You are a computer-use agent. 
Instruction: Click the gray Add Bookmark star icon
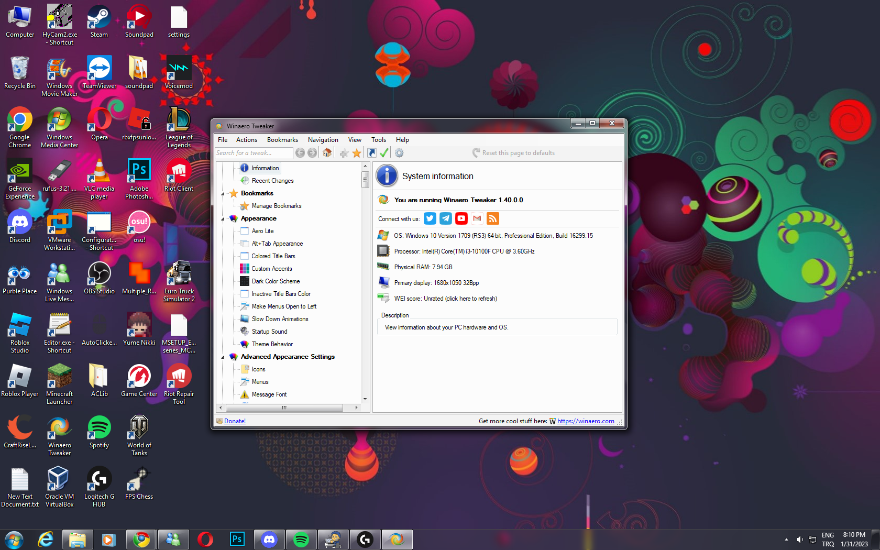pyautogui.click(x=344, y=153)
